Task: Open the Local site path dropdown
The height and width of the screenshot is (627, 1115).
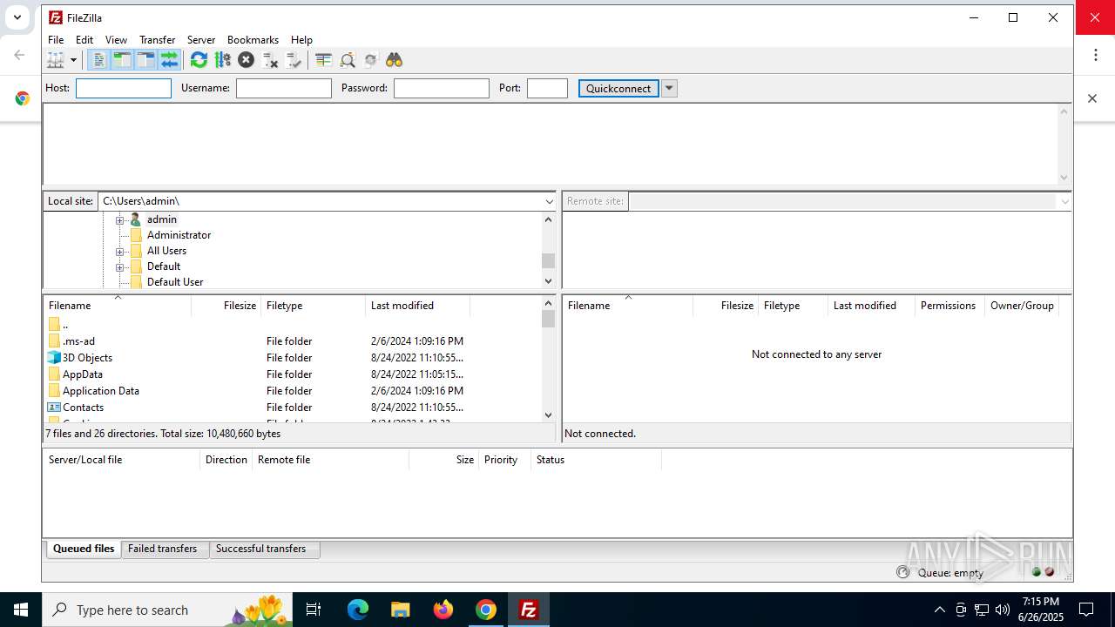Action: pos(549,201)
